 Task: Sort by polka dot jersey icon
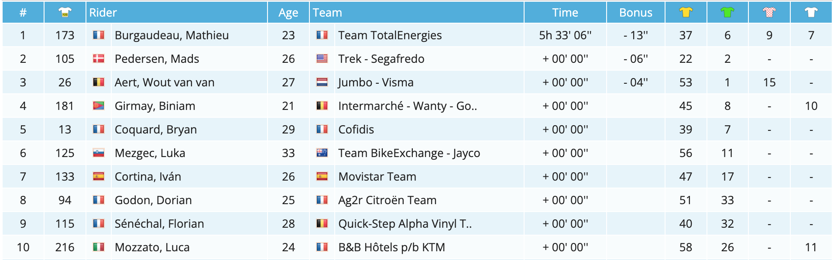769,13
